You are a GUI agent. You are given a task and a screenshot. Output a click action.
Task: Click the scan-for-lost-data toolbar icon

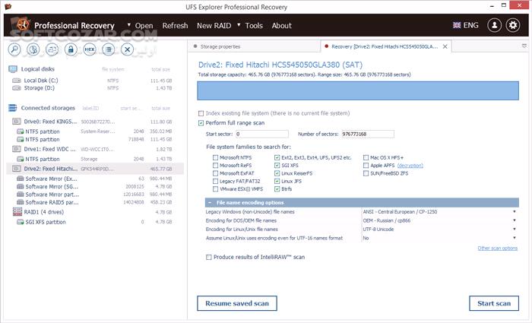33,49
